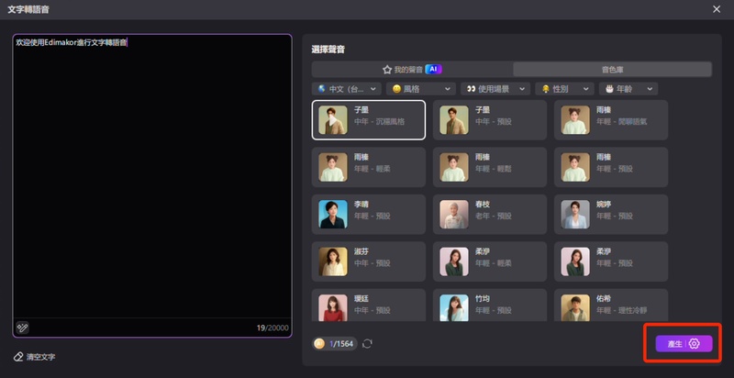
Task: Switch to the 音色庫 tab
Action: pyautogui.click(x=612, y=69)
